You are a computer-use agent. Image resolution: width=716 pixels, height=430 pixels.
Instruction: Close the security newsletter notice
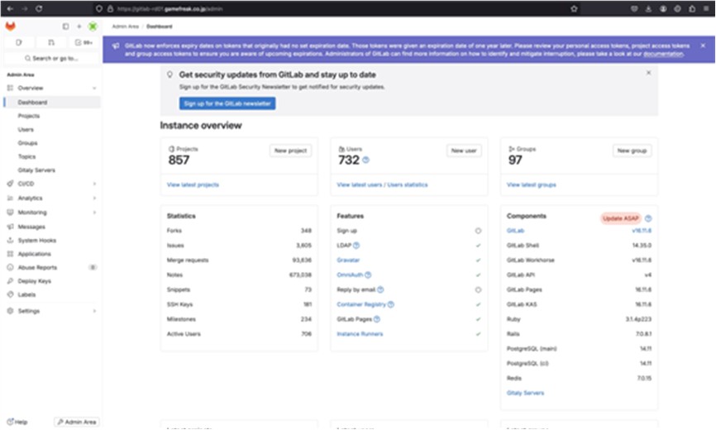[648, 73]
